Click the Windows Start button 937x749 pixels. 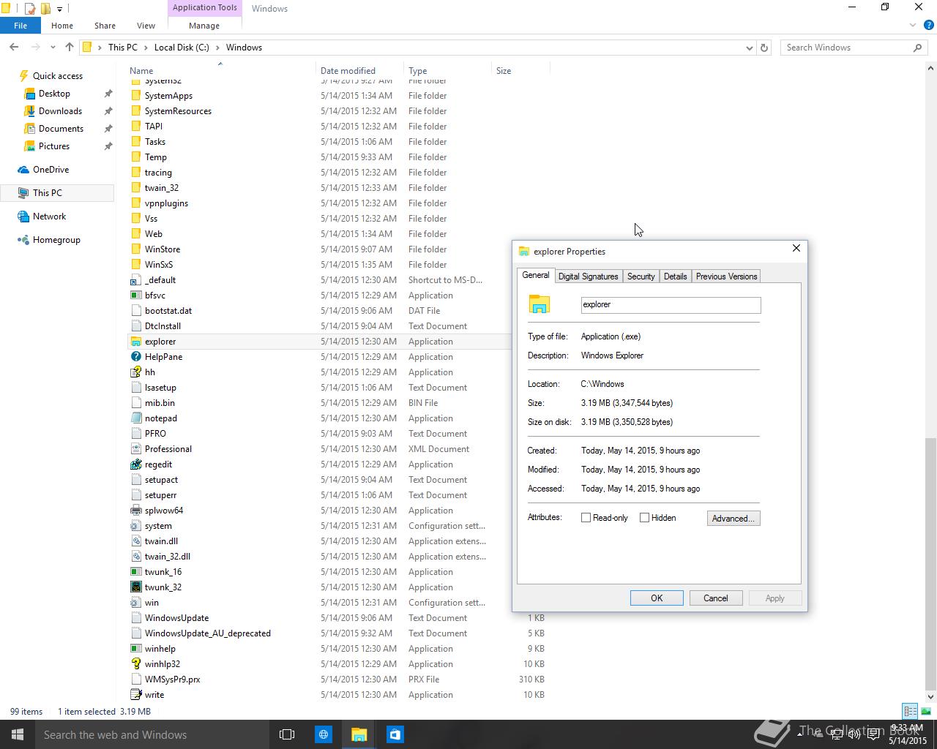point(18,734)
